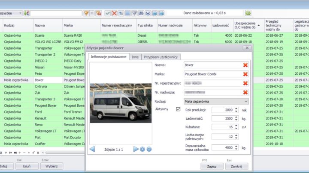Uncheck the Aktywny checkbox

tap(179, 109)
